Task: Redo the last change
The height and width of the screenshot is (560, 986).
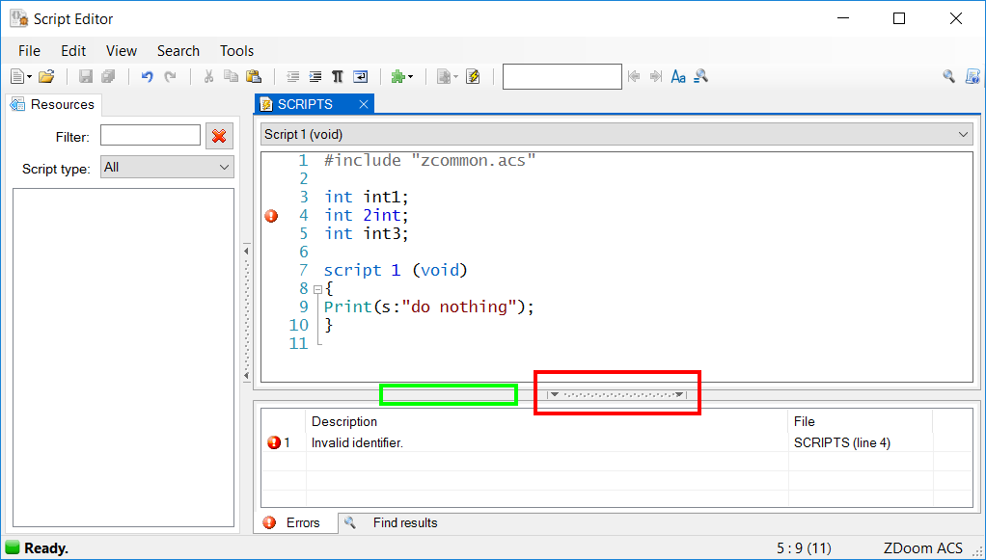Action: 169,76
